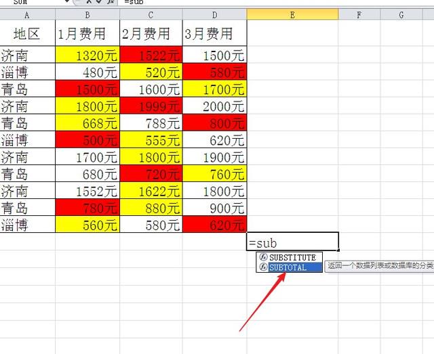The height and width of the screenshot is (354, 434).
Task: Select the yellow cell 520元
Action: 151,72
